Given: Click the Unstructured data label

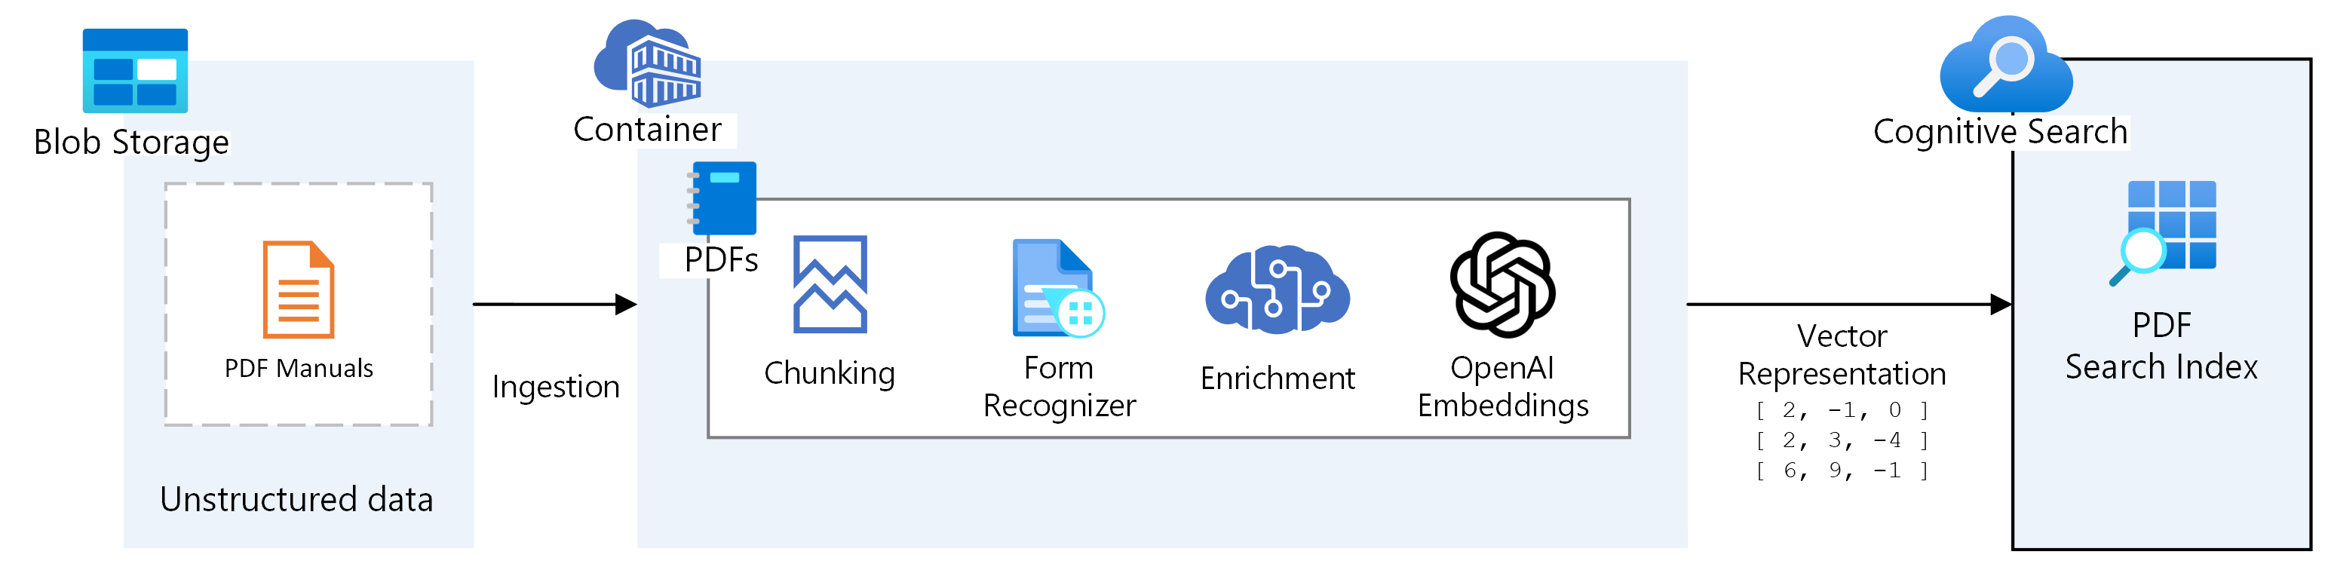Looking at the screenshot, I should [296, 499].
